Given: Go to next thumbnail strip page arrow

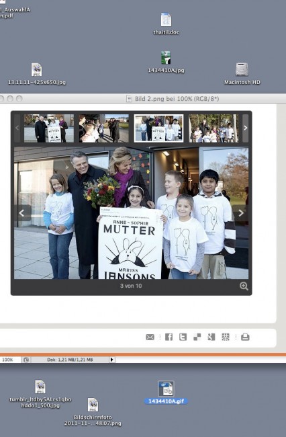Looking at the screenshot, I should click(245, 128).
